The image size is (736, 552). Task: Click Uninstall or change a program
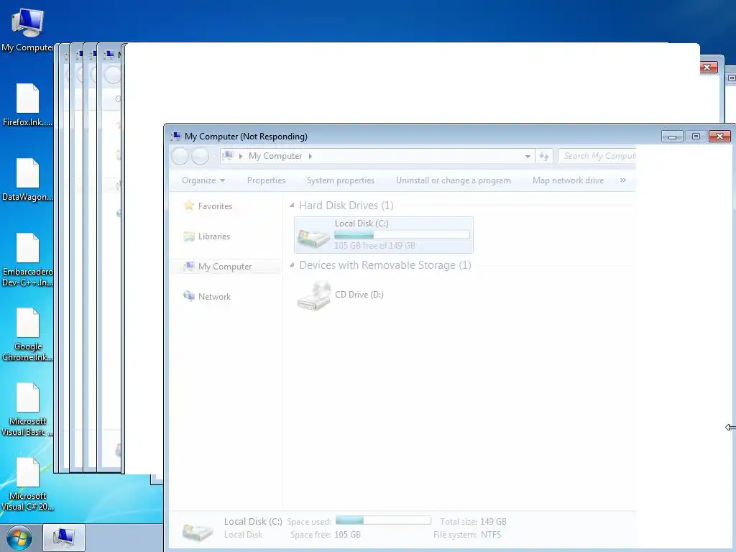coord(454,180)
